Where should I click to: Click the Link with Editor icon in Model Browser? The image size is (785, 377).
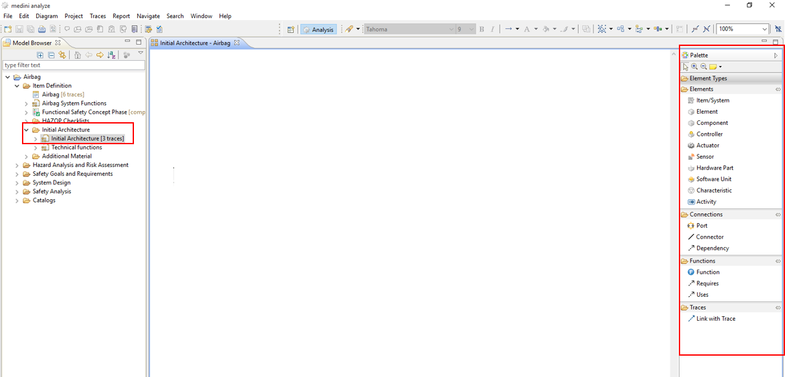pyautogui.click(x=62, y=56)
